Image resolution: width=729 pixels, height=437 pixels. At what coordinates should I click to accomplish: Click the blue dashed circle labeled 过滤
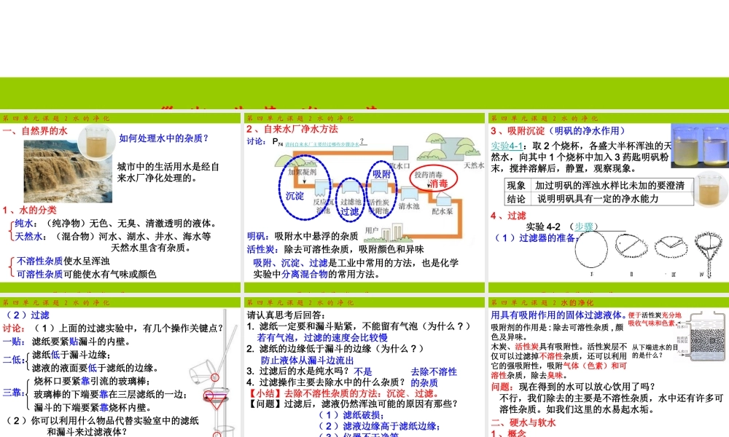(351, 198)
